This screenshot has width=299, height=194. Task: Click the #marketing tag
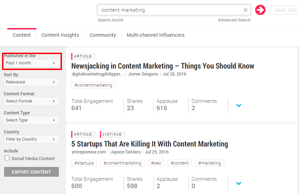click(x=210, y=163)
